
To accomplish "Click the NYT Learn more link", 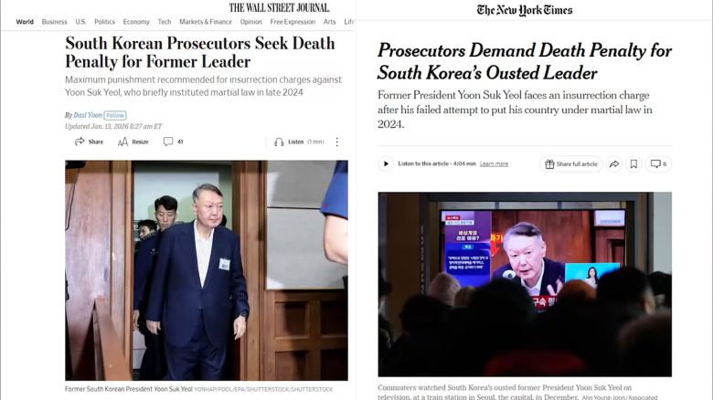I will coord(494,164).
